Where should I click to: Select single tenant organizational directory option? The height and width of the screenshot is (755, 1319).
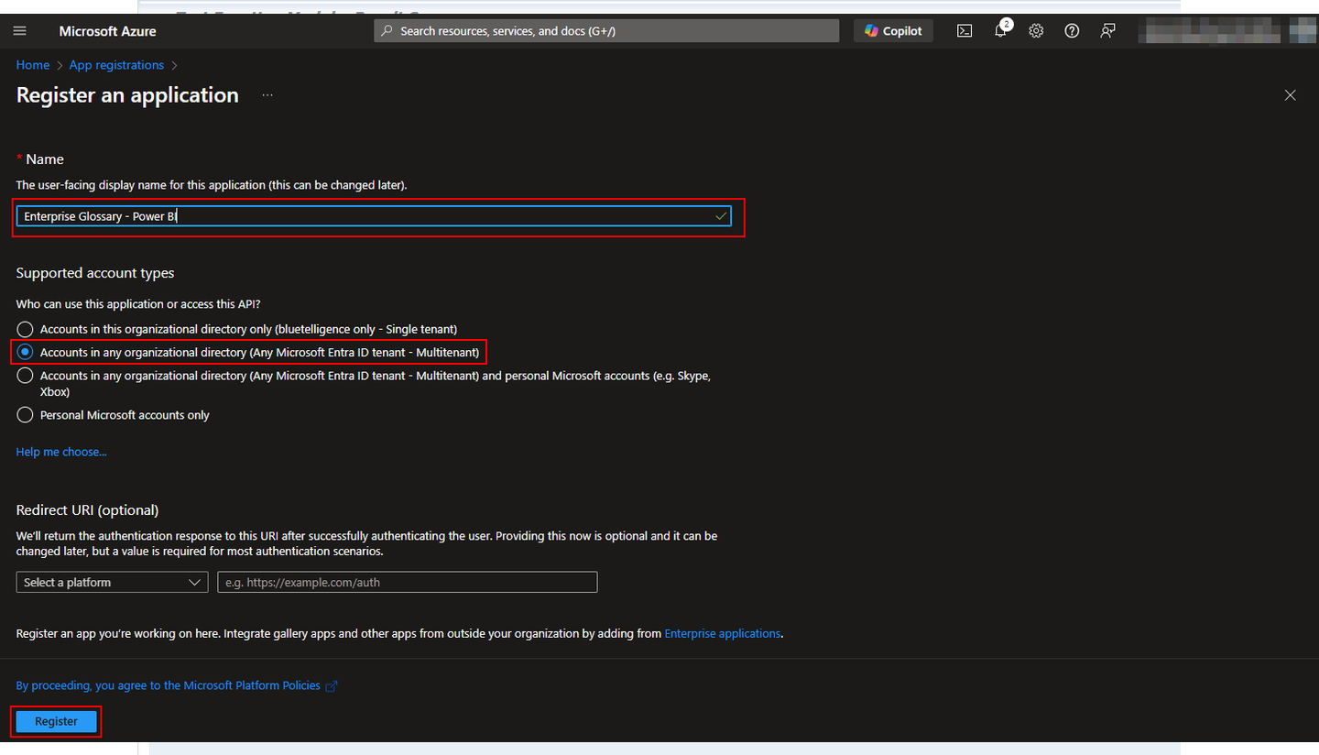click(x=26, y=329)
